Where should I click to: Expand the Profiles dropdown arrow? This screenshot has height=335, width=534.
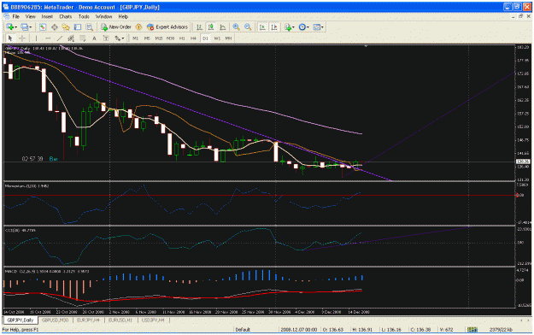coord(31,27)
